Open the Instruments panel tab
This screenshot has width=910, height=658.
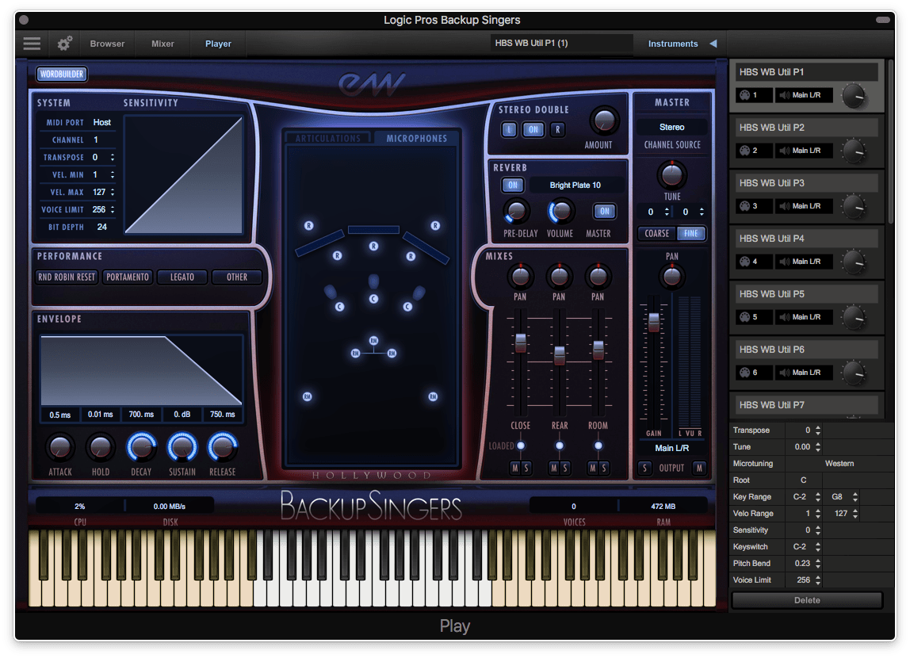tap(673, 44)
